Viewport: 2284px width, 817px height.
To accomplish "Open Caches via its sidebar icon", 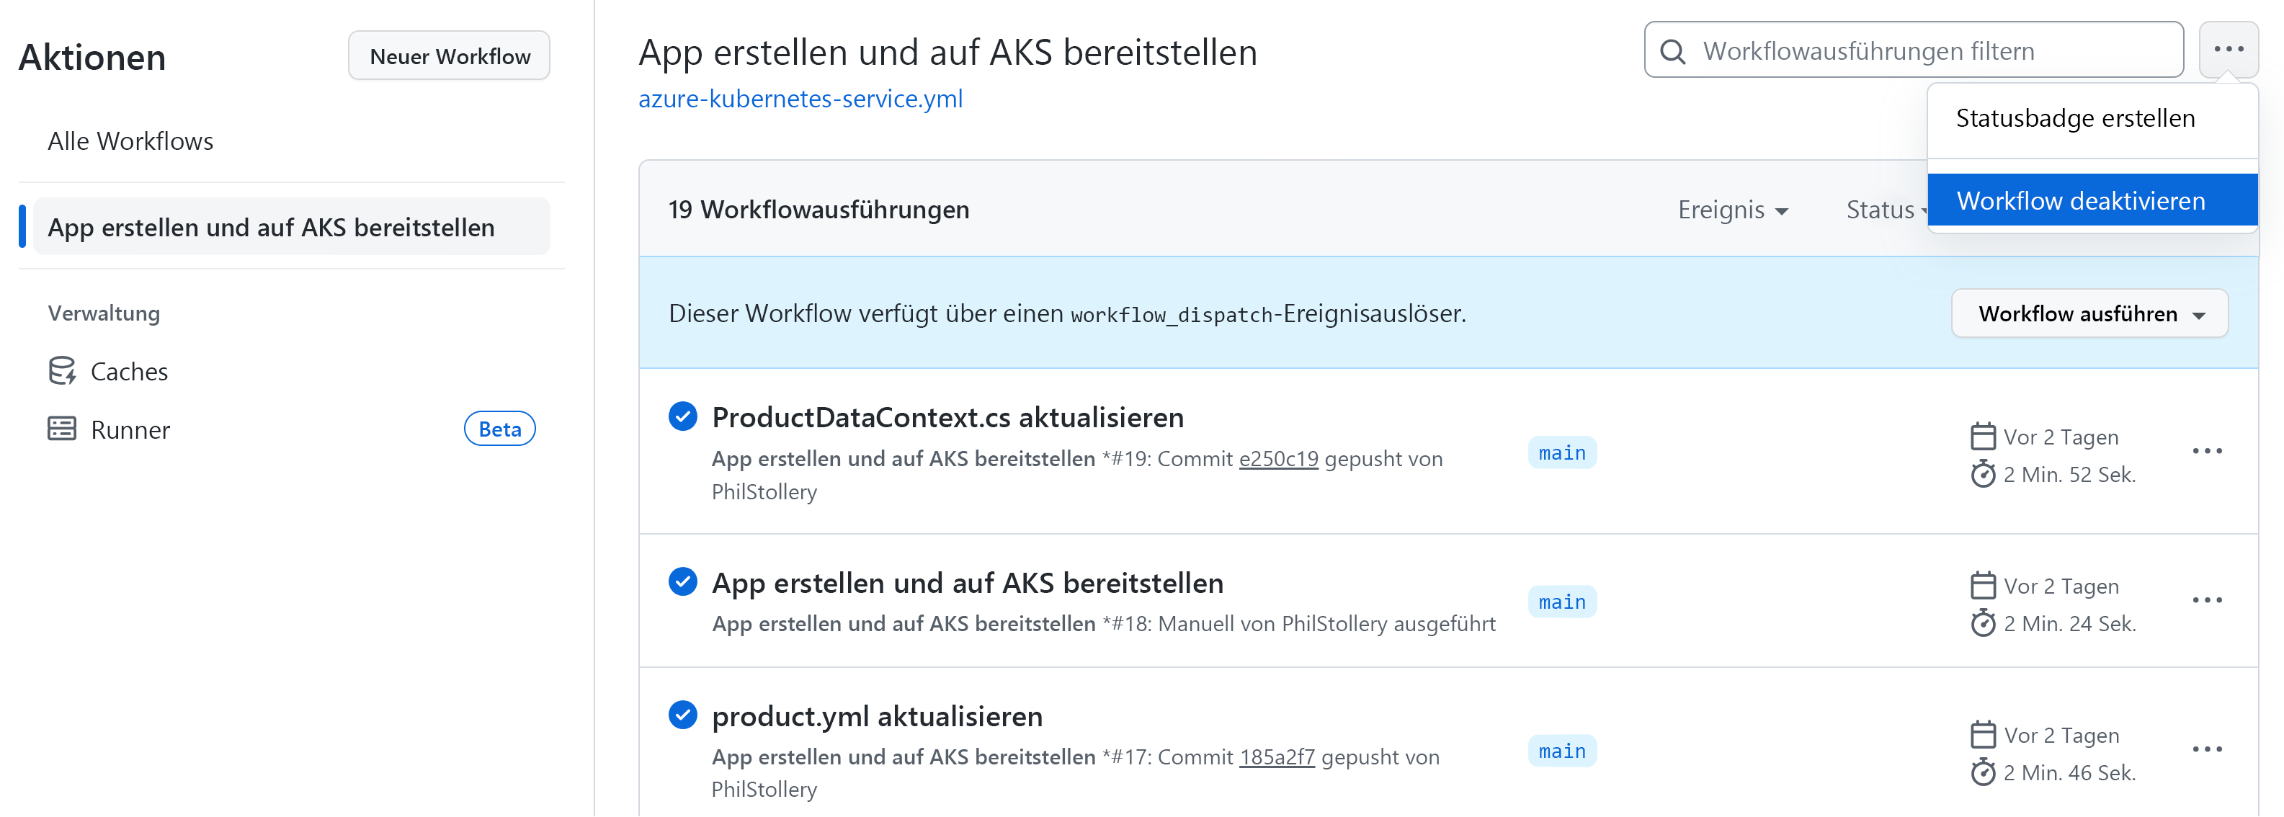I will tap(61, 370).
